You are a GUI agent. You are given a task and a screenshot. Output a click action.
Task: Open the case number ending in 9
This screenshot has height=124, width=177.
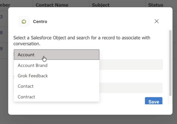tap(1, 49)
